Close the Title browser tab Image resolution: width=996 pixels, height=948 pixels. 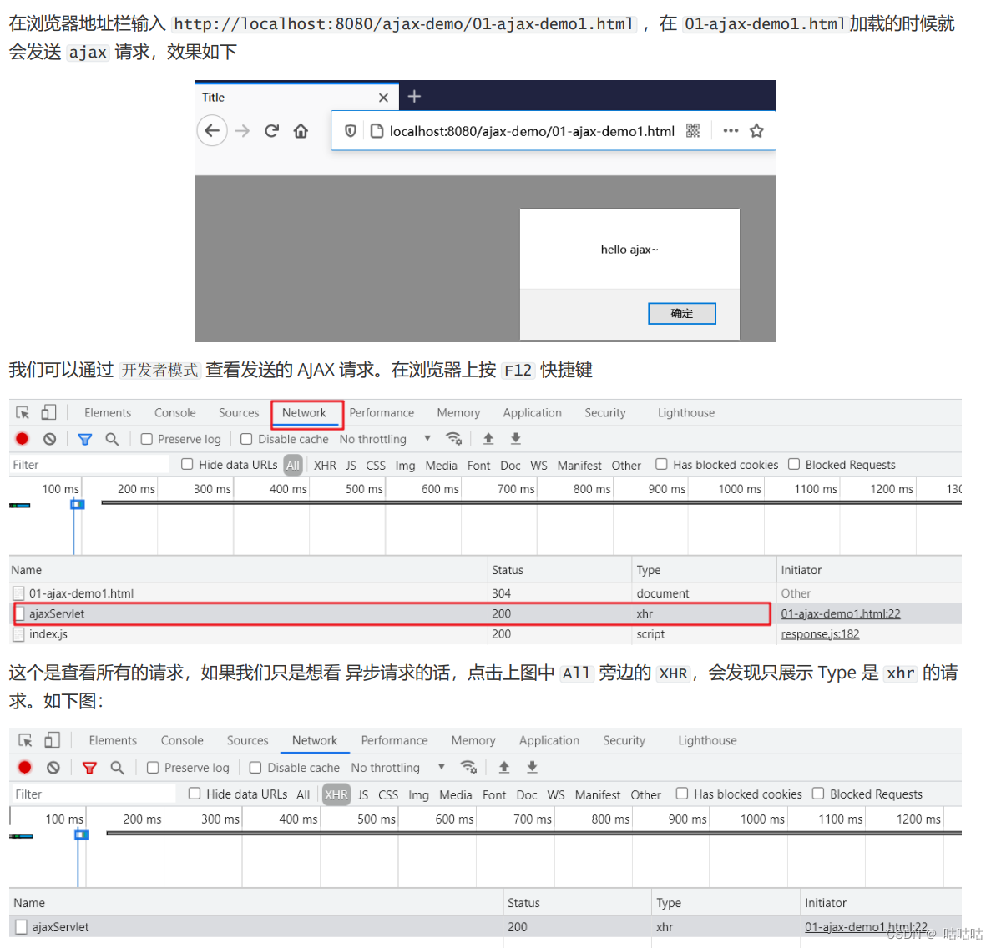(x=383, y=98)
